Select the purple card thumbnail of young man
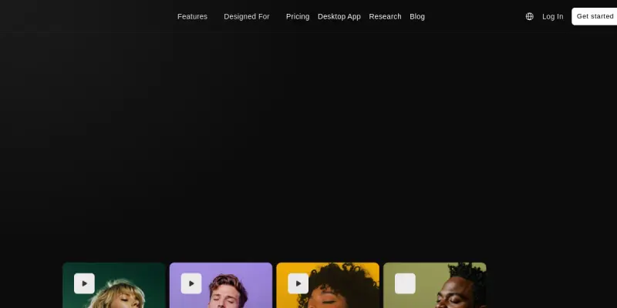Image resolution: width=617 pixels, height=308 pixels. (221, 285)
